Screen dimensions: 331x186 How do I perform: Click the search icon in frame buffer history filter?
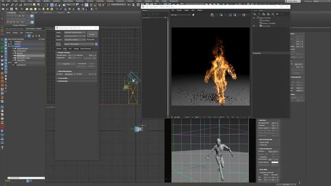click(165, 18)
